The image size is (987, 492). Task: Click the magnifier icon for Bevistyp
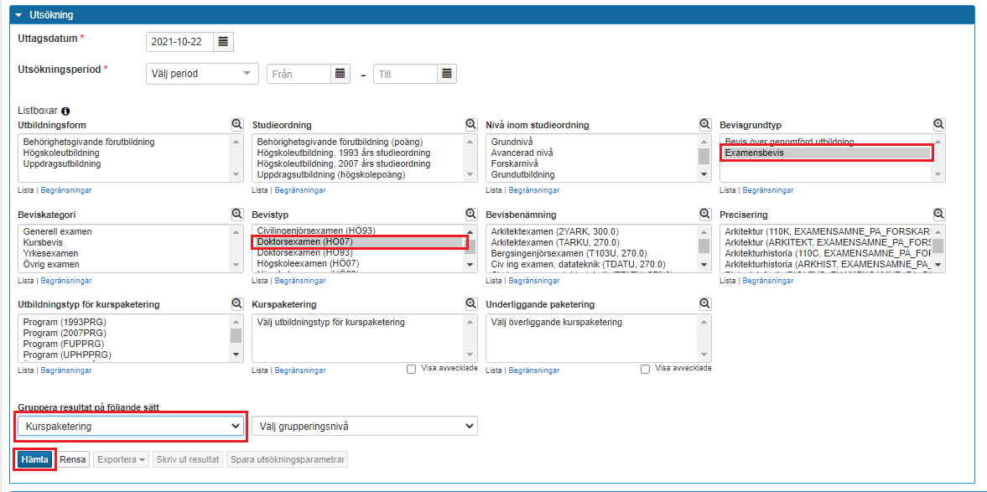471,215
